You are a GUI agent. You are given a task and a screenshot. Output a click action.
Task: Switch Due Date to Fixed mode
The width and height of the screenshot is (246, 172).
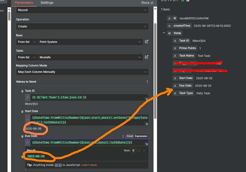pyautogui.click(x=130, y=136)
